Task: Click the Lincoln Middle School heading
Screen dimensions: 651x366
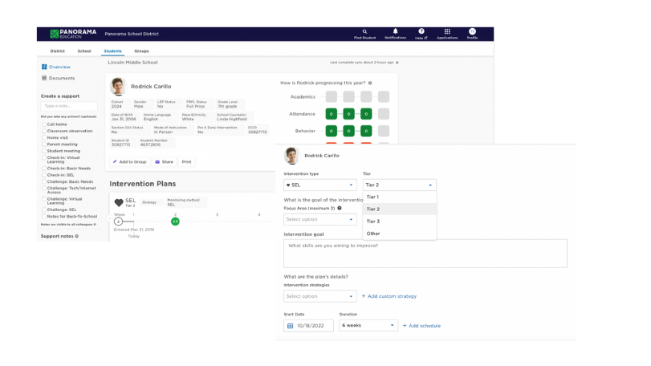Action: tap(133, 63)
